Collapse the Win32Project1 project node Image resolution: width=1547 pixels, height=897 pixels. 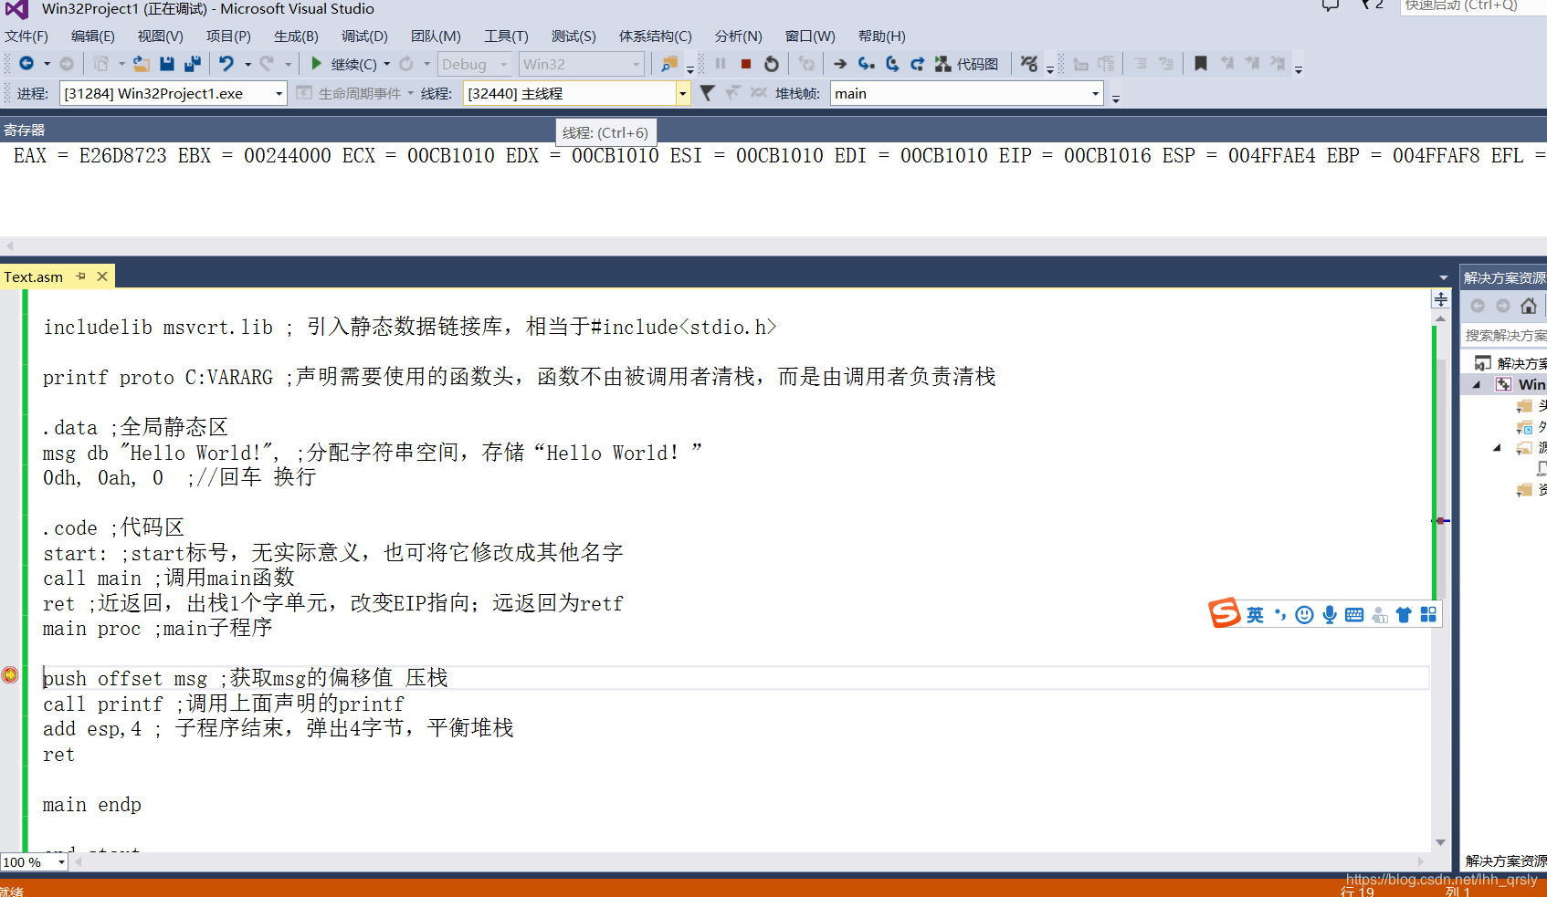1476,384
